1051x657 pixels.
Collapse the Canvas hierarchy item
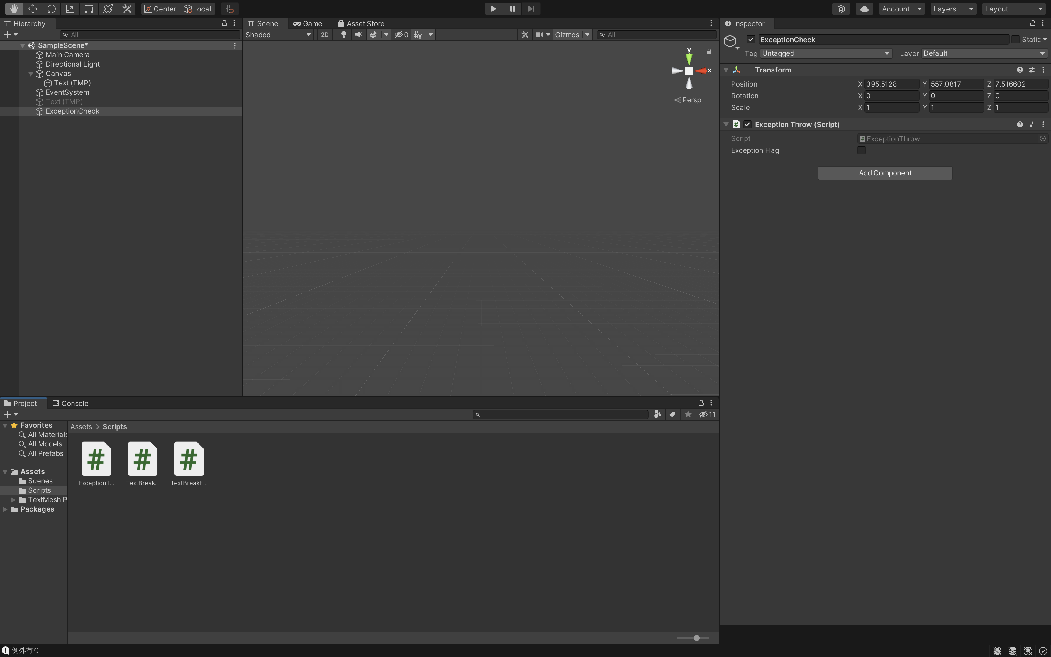coord(31,74)
